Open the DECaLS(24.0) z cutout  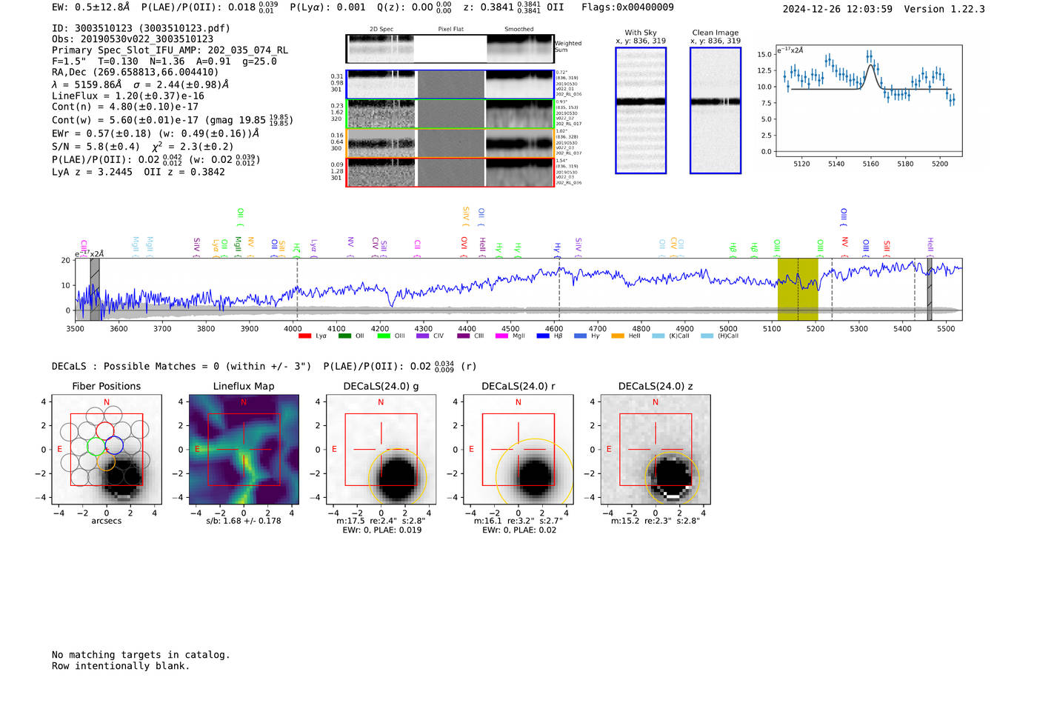(x=656, y=450)
